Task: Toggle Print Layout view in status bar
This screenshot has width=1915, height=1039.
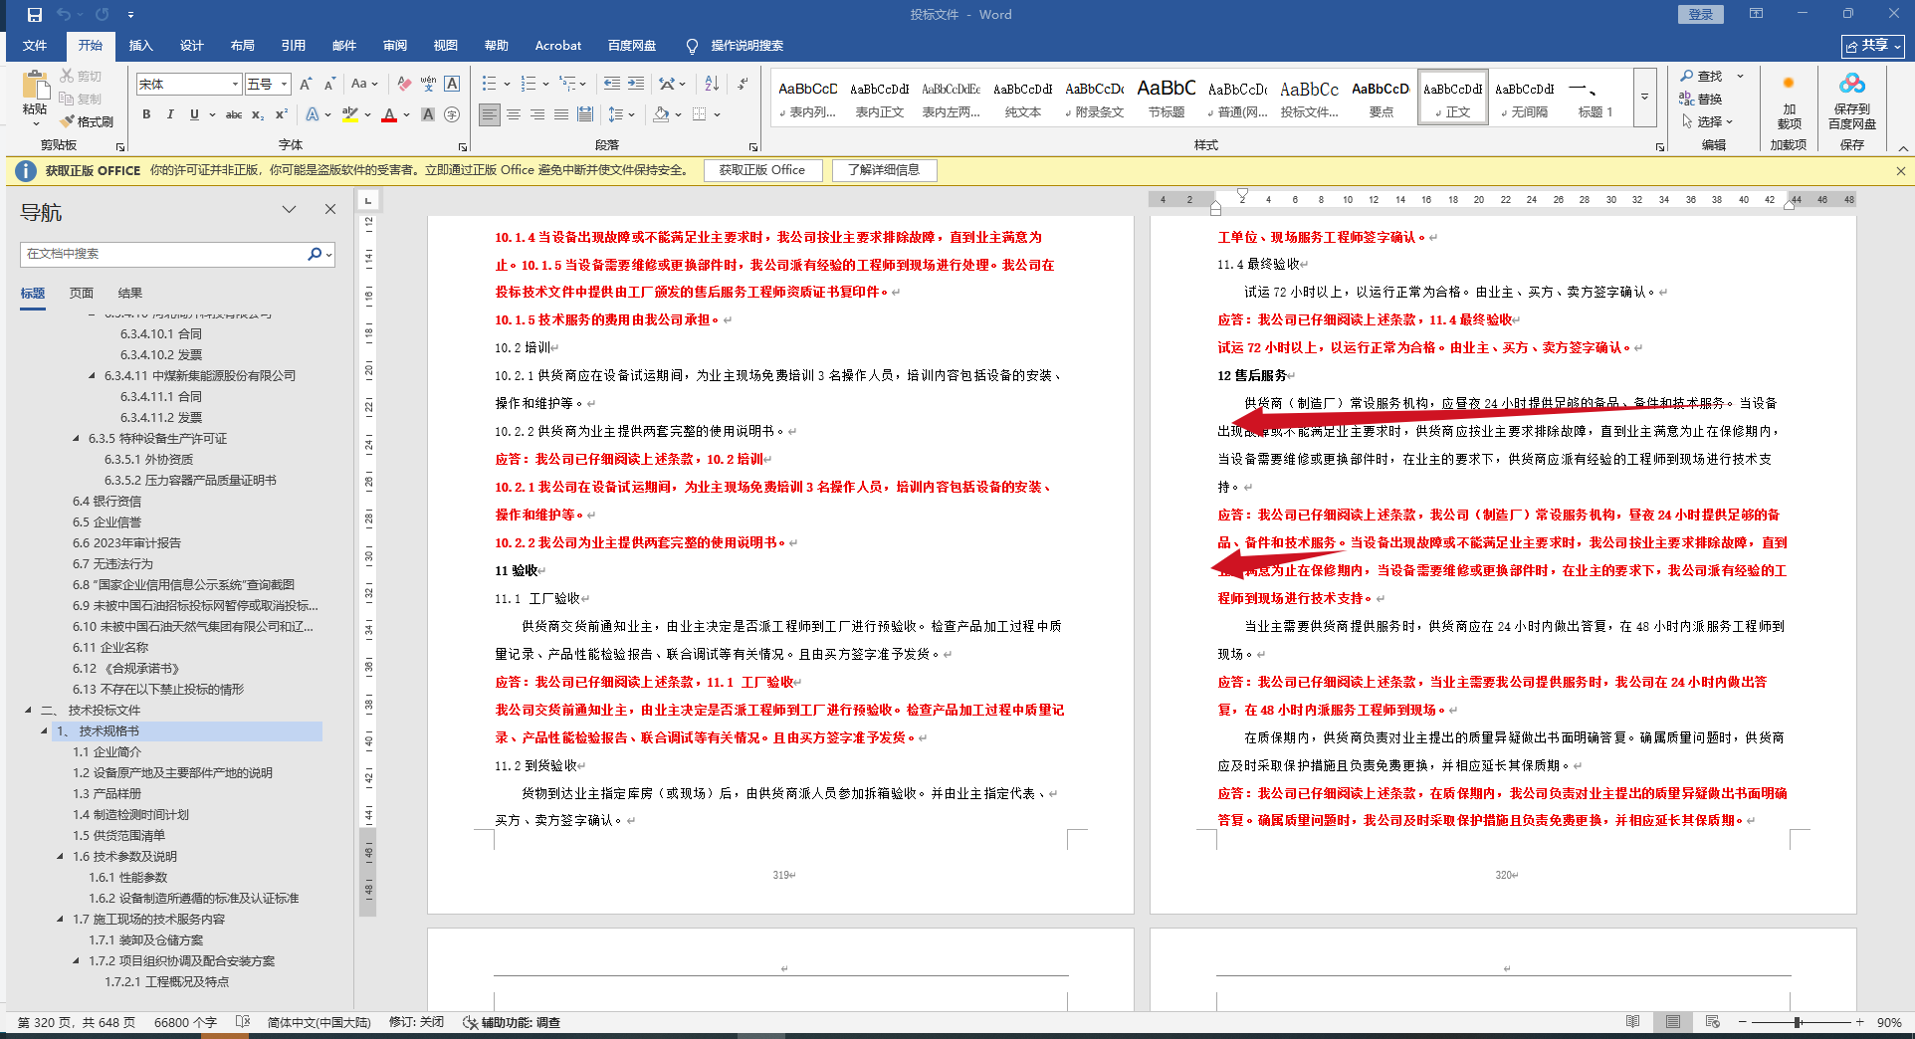Action: 1673,1022
